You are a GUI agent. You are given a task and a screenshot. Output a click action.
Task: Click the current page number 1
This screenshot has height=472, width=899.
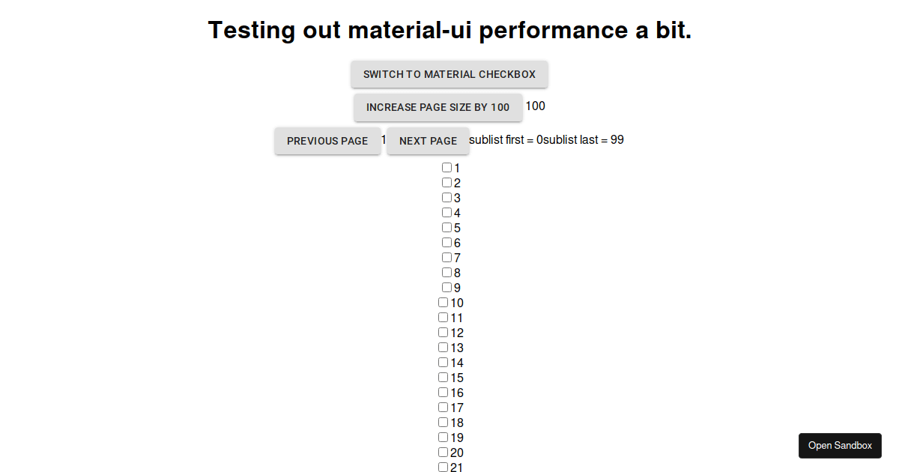coord(383,139)
